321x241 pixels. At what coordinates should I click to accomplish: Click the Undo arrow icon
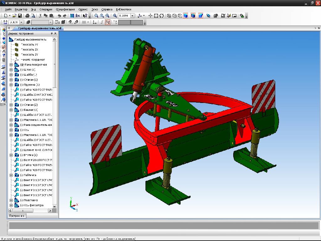click(x=59, y=16)
